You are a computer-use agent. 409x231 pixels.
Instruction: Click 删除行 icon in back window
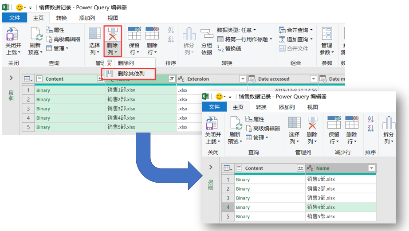[152, 33]
